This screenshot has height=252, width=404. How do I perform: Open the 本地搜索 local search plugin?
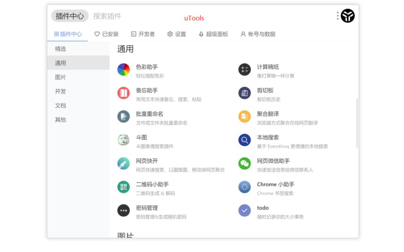coord(244,140)
